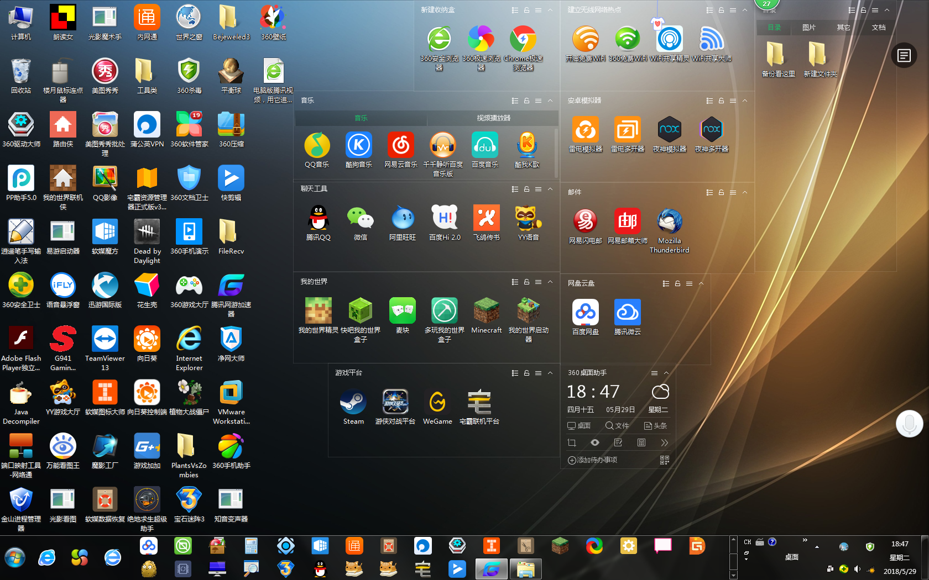Launch TeamViewer 13 on desktop

[105, 339]
